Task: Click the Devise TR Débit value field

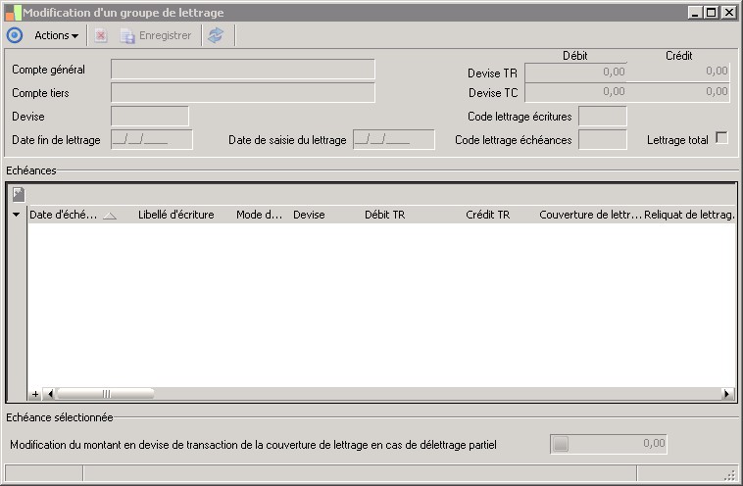Action: pos(575,72)
